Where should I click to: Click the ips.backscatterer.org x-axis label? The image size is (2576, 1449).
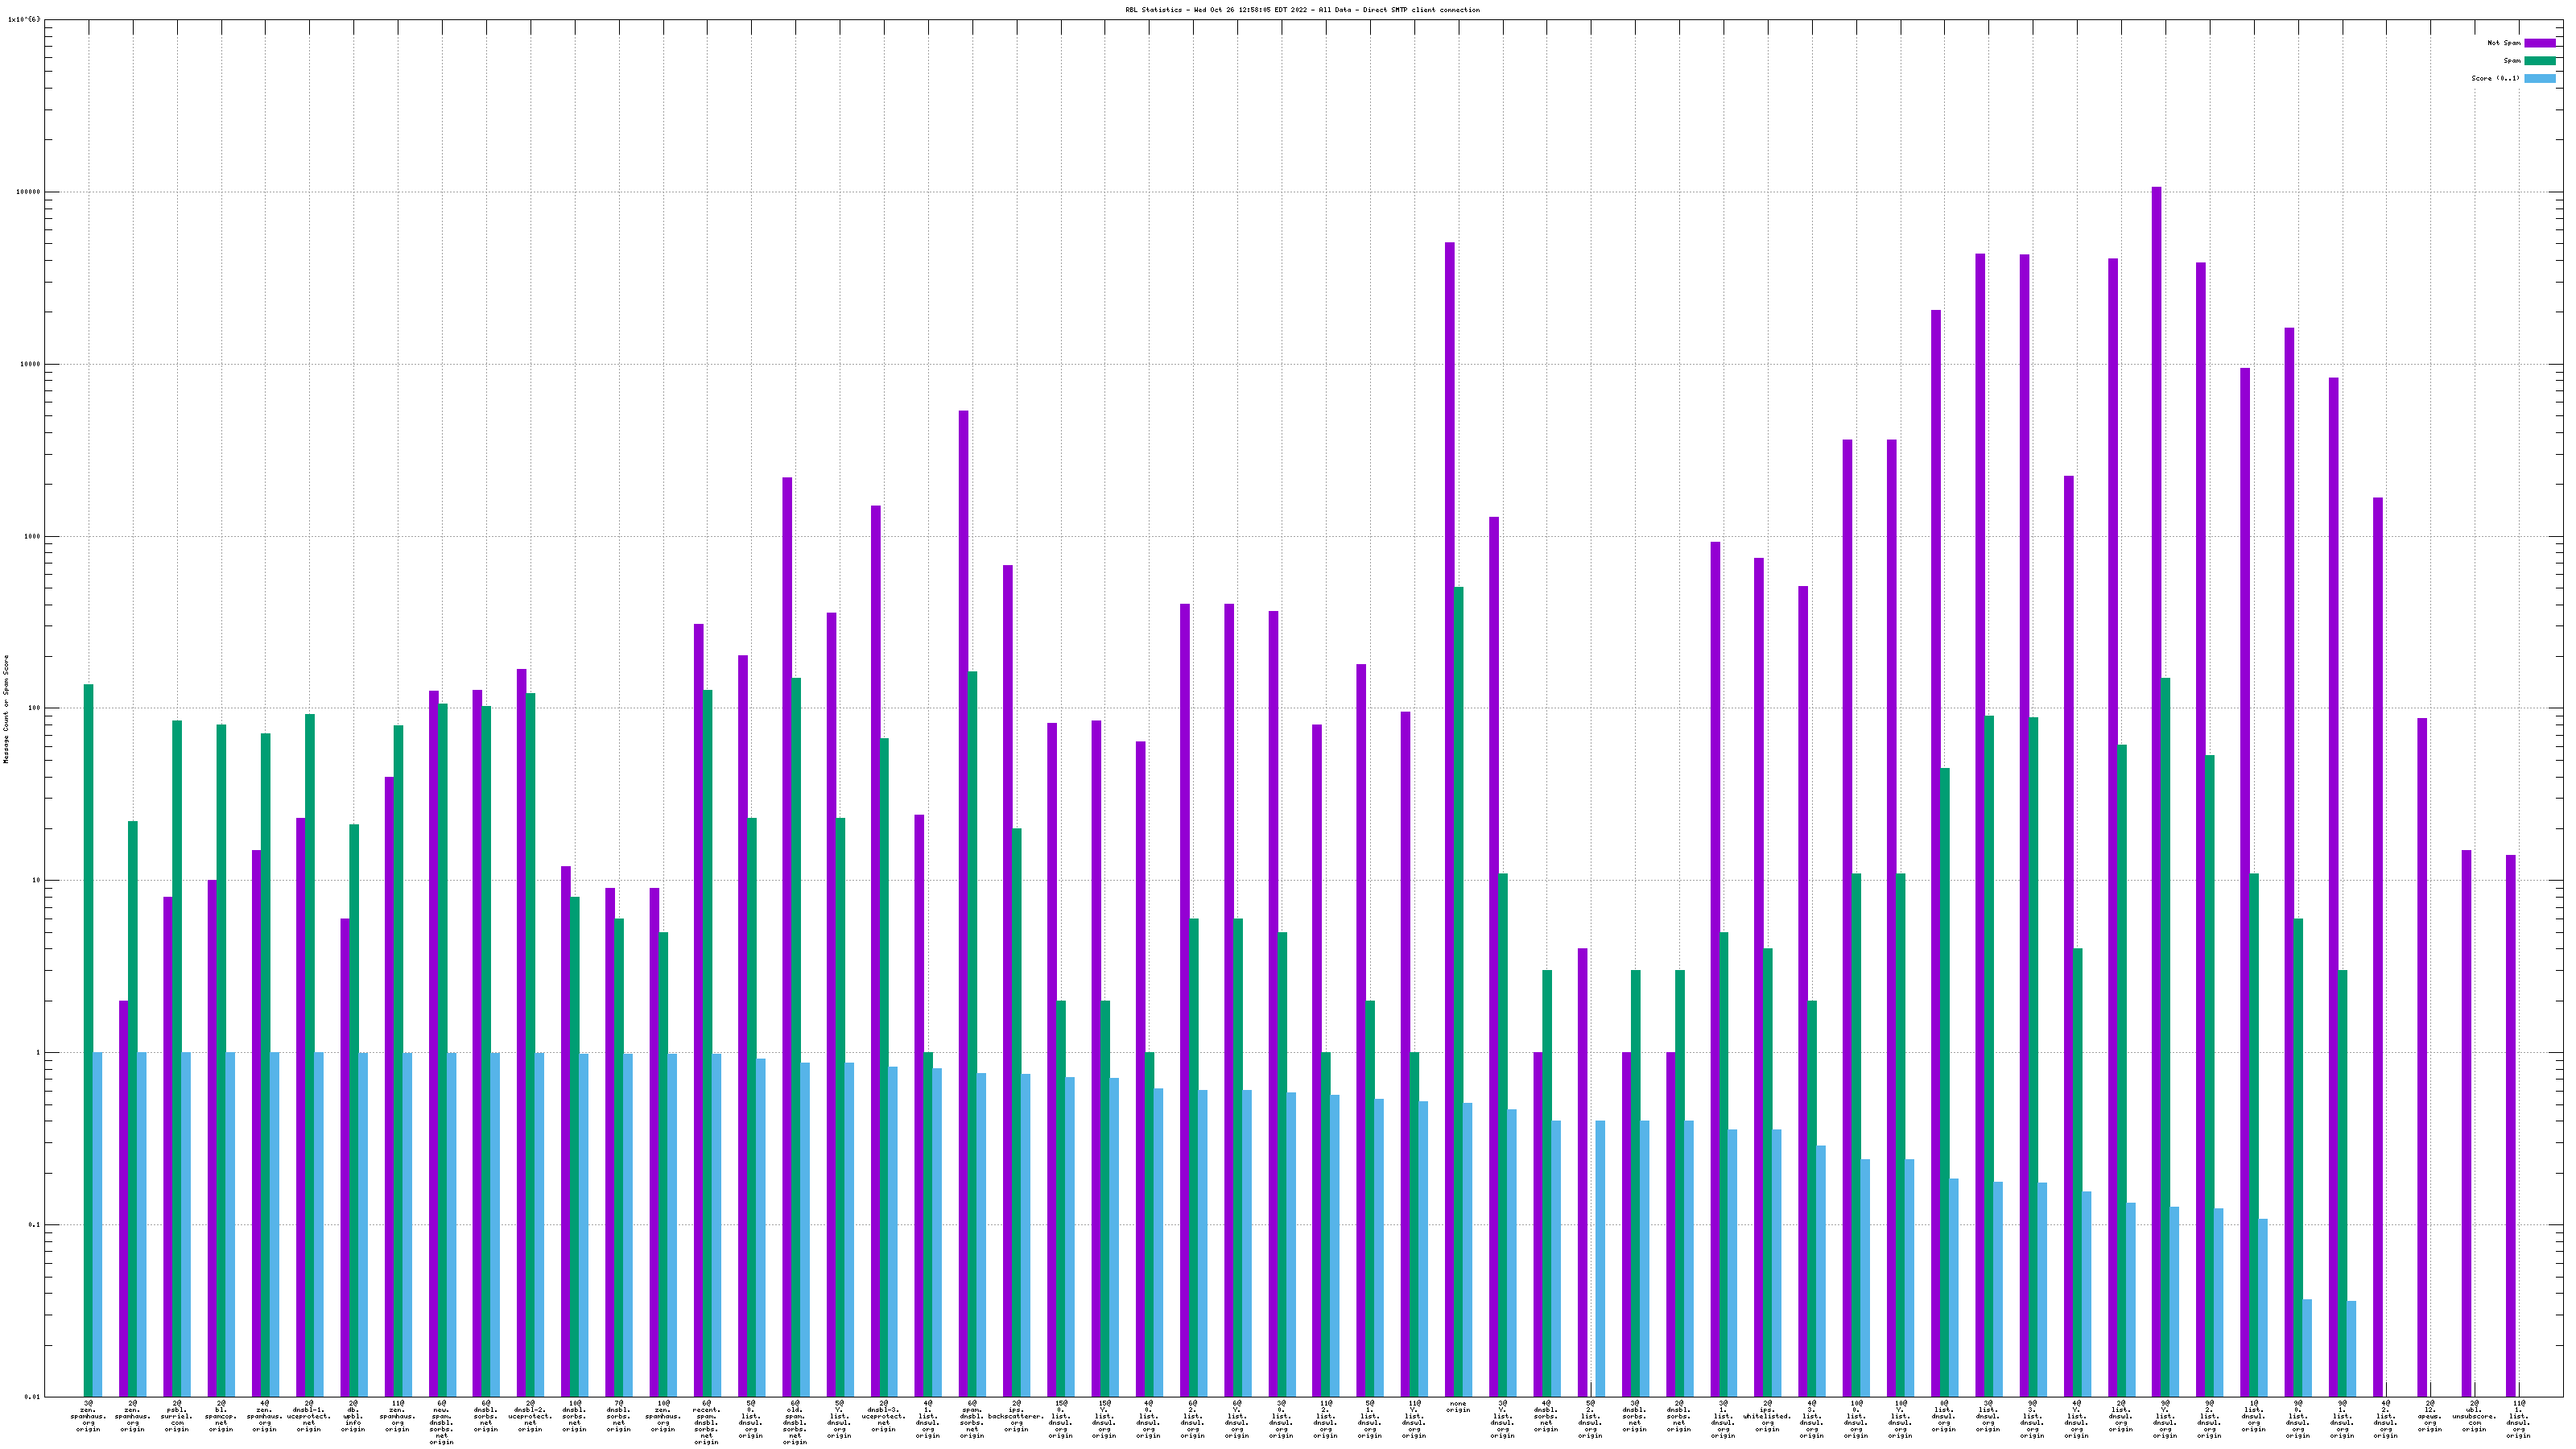(1016, 1416)
